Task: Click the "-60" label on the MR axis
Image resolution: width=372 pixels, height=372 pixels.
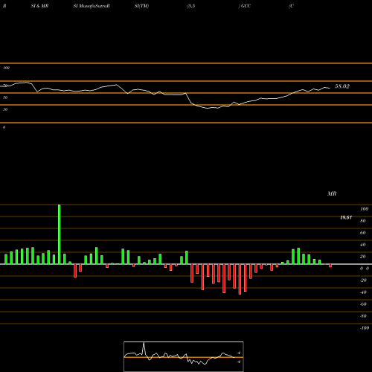Action: pyautogui.click(x=363, y=304)
